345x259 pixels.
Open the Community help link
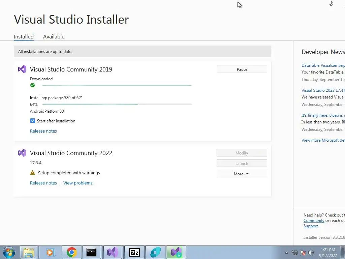point(314,221)
